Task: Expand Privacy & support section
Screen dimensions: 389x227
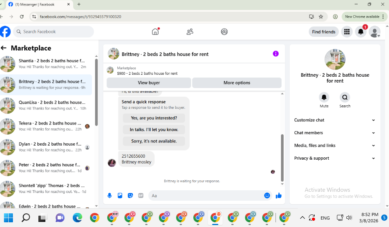Action: coord(335,158)
